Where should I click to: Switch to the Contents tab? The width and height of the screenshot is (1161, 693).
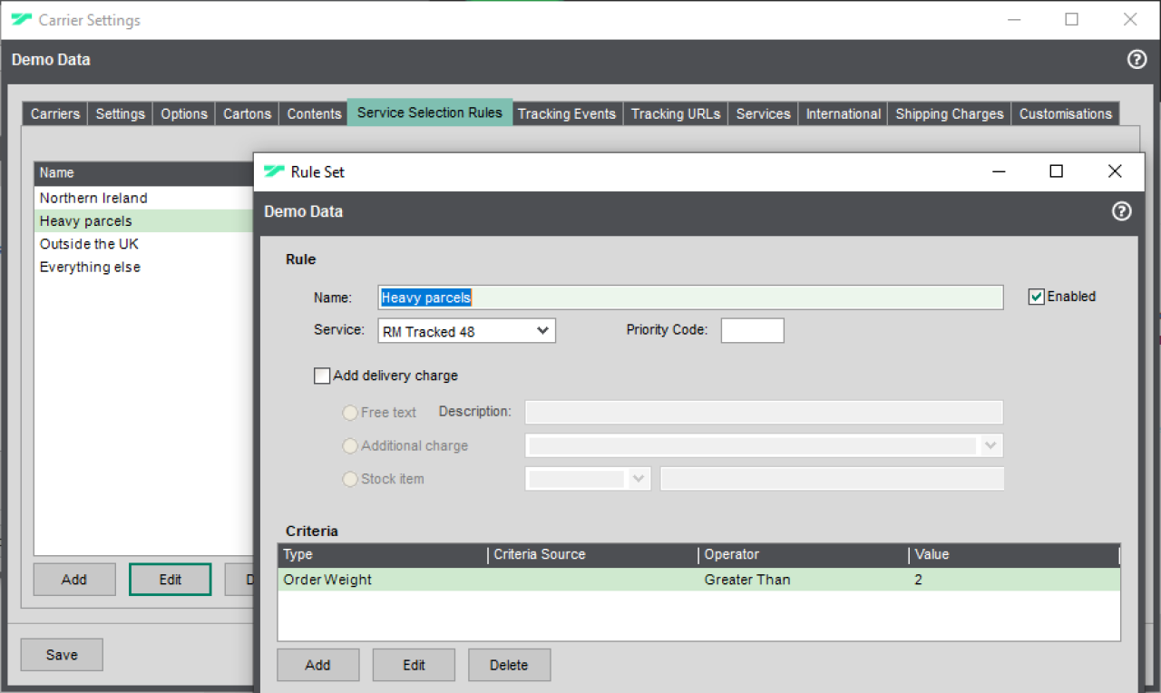314,113
